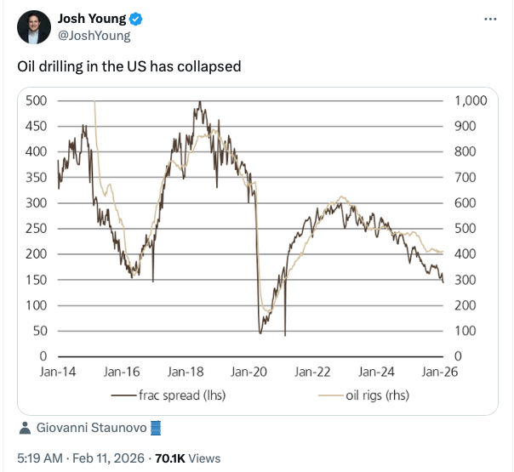Expand the frac spread chart image

pyautogui.click(x=258, y=238)
